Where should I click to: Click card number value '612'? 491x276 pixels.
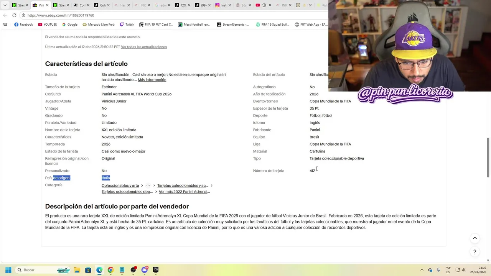coord(312,171)
